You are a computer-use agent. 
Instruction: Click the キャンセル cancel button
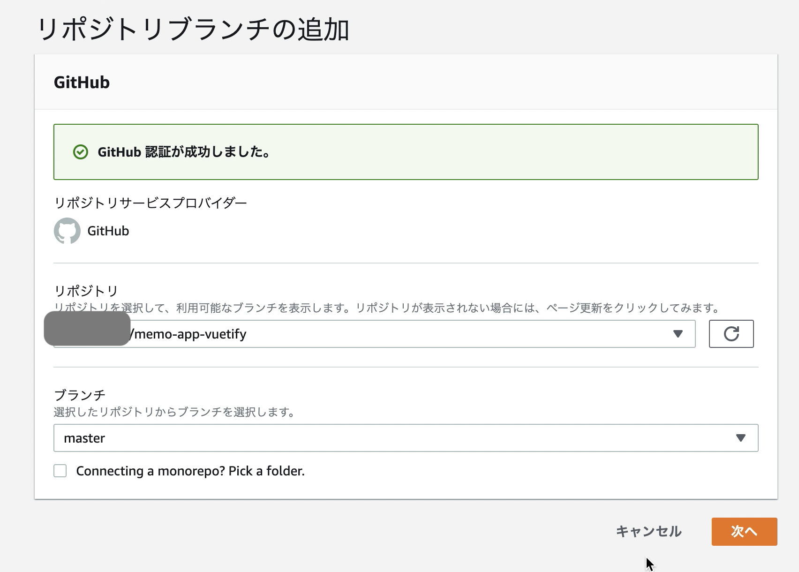point(648,531)
